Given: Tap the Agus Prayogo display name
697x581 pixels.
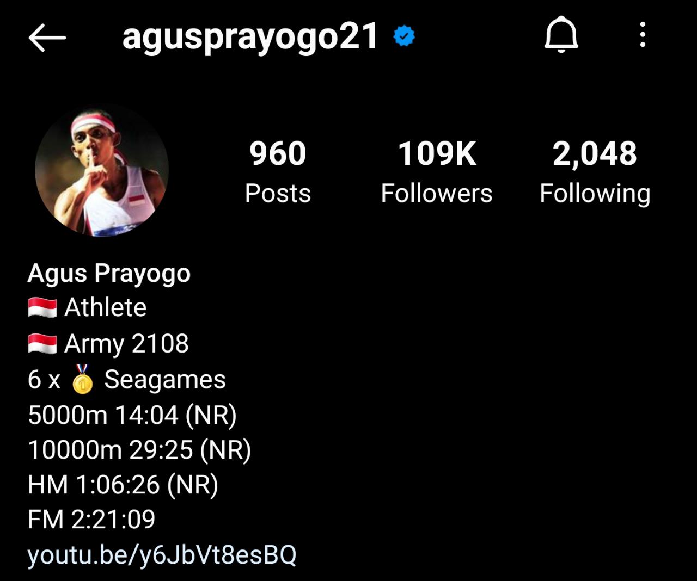Looking at the screenshot, I should (109, 273).
